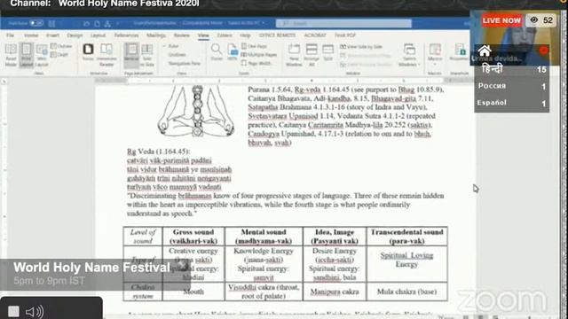Click 'Mula chakra (base)' table cell

[x=406, y=292]
